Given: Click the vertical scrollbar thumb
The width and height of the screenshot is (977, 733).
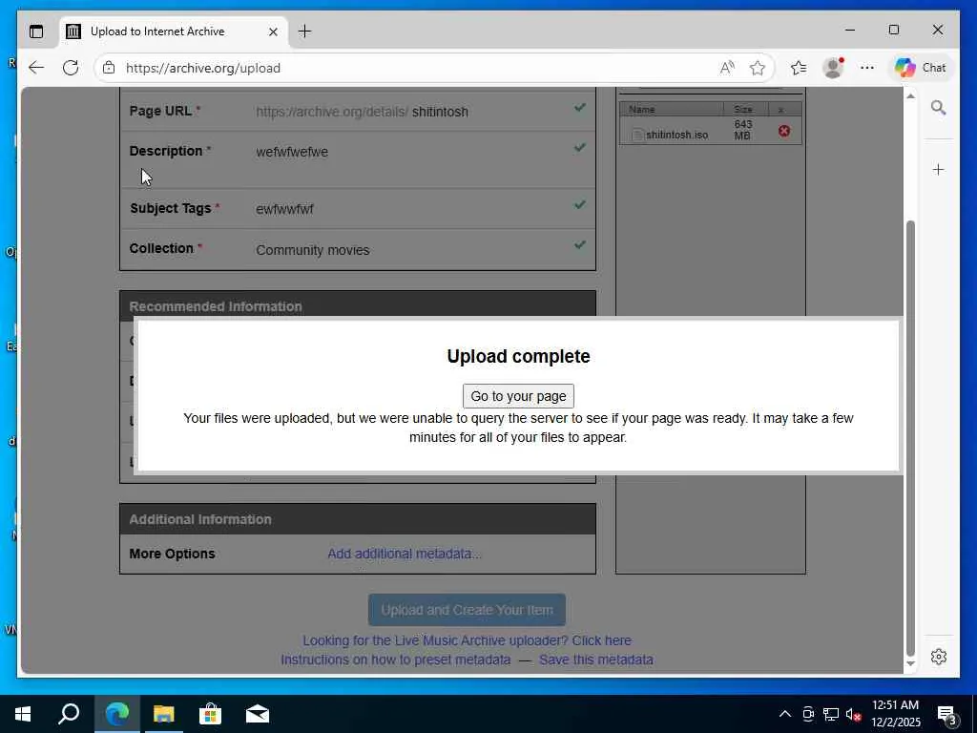Looking at the screenshot, I should [x=910, y=437].
